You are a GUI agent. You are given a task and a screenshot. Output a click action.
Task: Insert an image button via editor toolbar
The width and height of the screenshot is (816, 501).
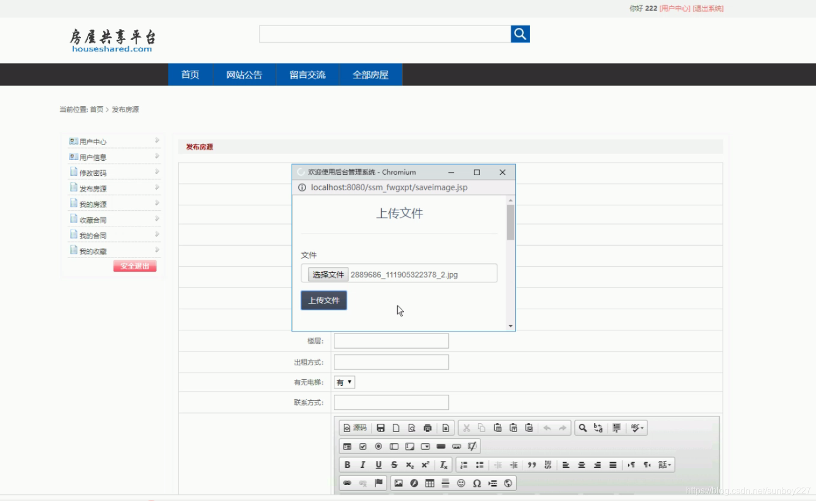pyautogui.click(x=457, y=446)
